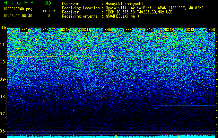
Task: Click the 'Receiver' field label
Action: tap(70, 12)
